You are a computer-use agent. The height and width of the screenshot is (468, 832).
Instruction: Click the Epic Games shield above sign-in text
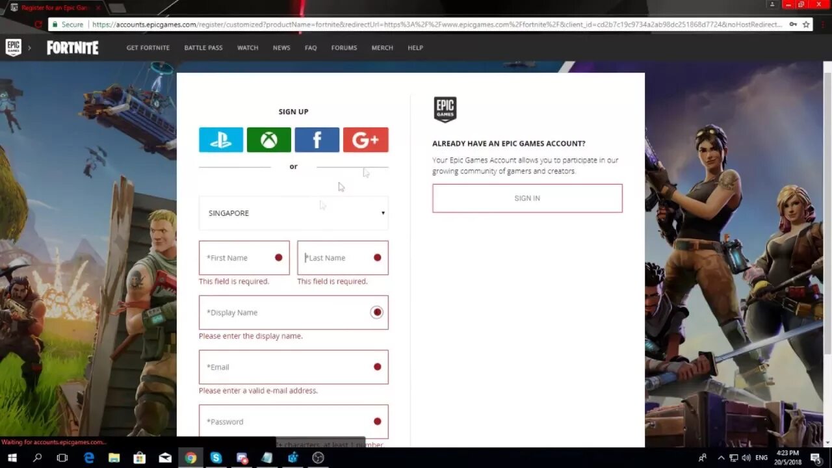point(445,109)
